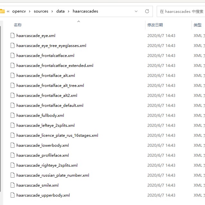Select file name haarcascade_righteye_2splits.xml
Image resolution: width=205 pixels, height=205 pixels.
tap(47, 165)
